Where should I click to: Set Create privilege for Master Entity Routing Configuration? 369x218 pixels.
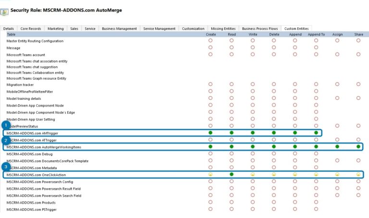pyautogui.click(x=210, y=41)
